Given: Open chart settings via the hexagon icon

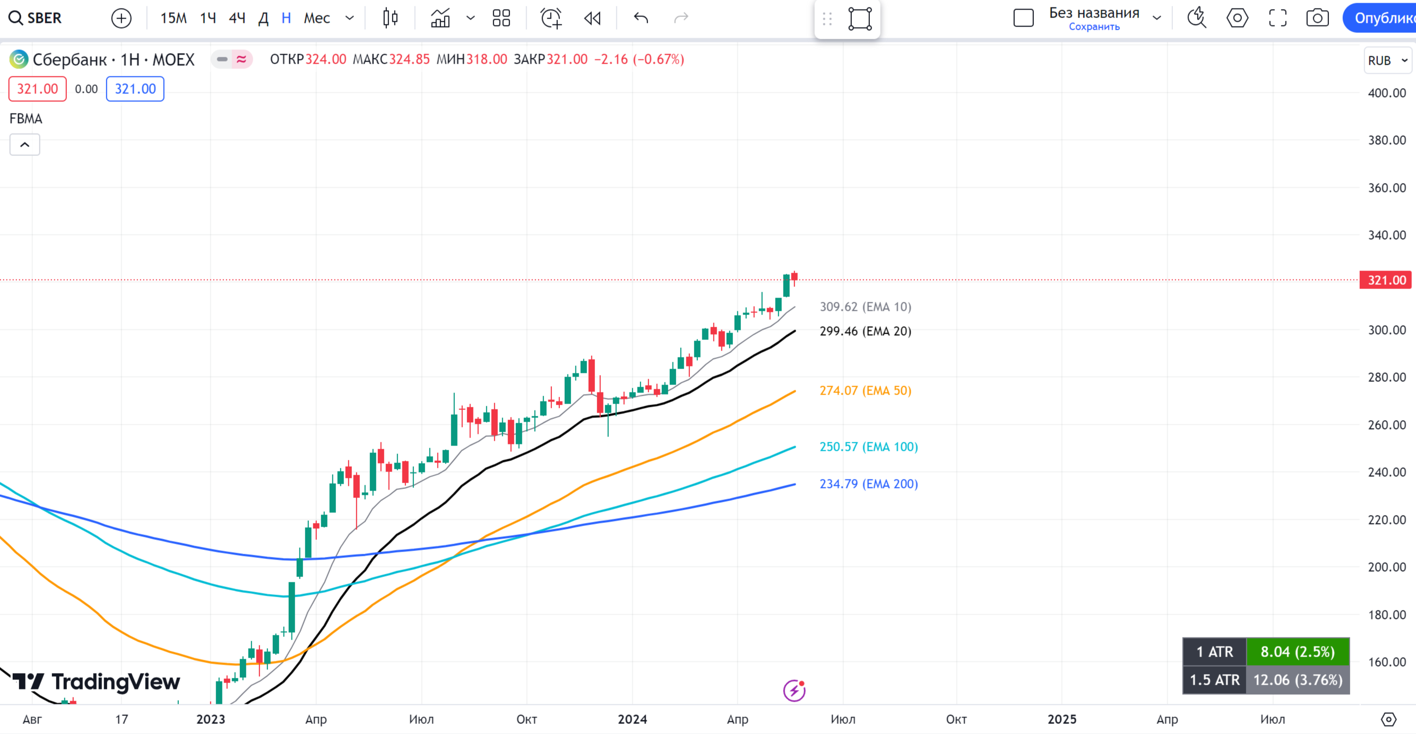Looking at the screenshot, I should coord(1237,18).
